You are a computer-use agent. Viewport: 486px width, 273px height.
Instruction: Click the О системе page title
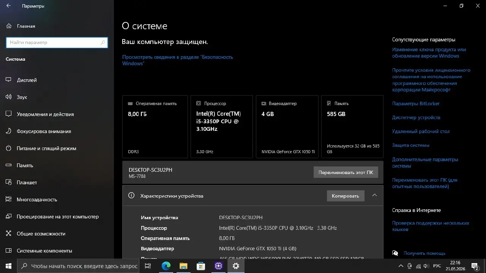pos(145,26)
